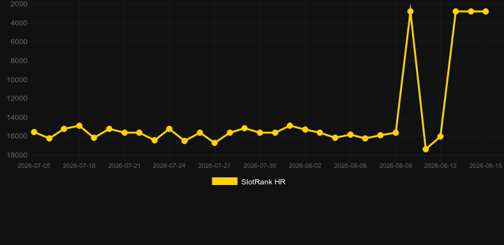The width and height of the screenshot is (504, 245).
Task: Toggle the SlotRank HR legend yellow swatch
Action: 225,181
